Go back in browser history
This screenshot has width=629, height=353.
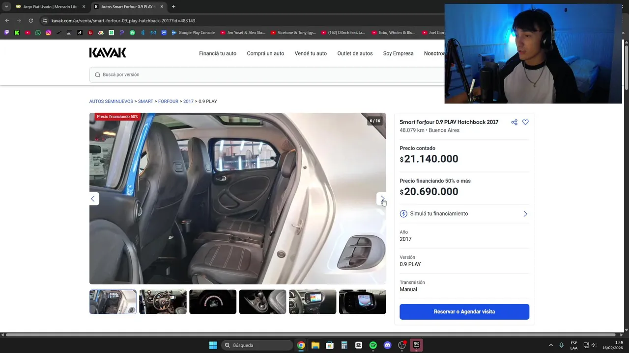coord(7,21)
